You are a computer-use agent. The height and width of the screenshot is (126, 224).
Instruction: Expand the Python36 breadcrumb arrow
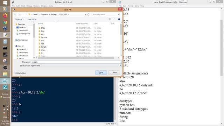(x=68, y=14)
